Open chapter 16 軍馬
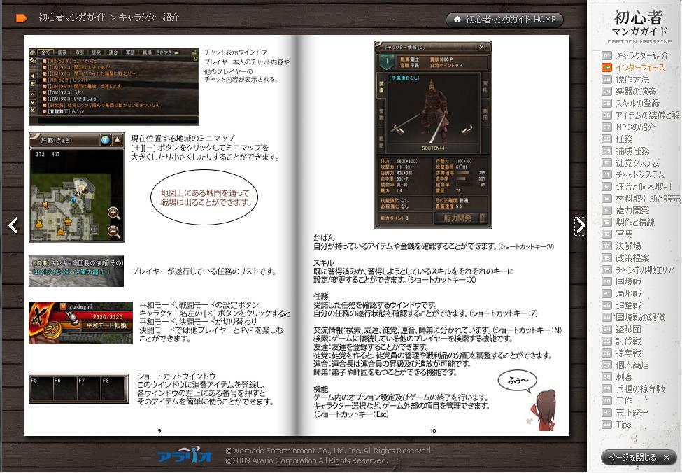 coord(618,234)
